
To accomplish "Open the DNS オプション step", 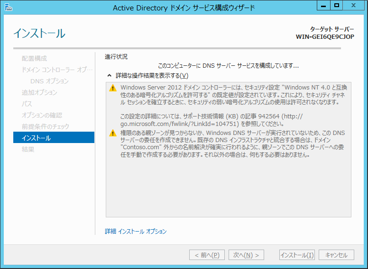I will (x=49, y=81).
